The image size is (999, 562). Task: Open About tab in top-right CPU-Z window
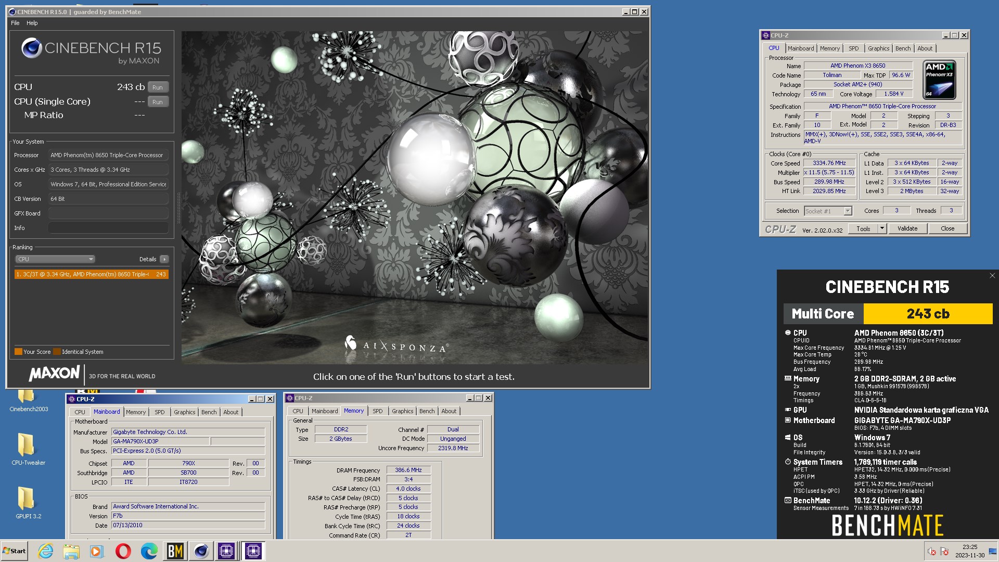[x=925, y=48]
